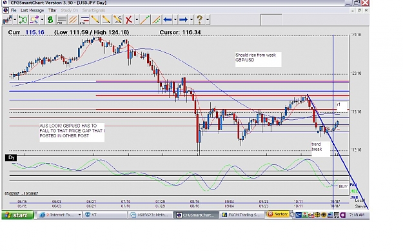The image size is (403, 252).
Task: Select the red and blue horizontal line tool
Action: pos(84,19)
